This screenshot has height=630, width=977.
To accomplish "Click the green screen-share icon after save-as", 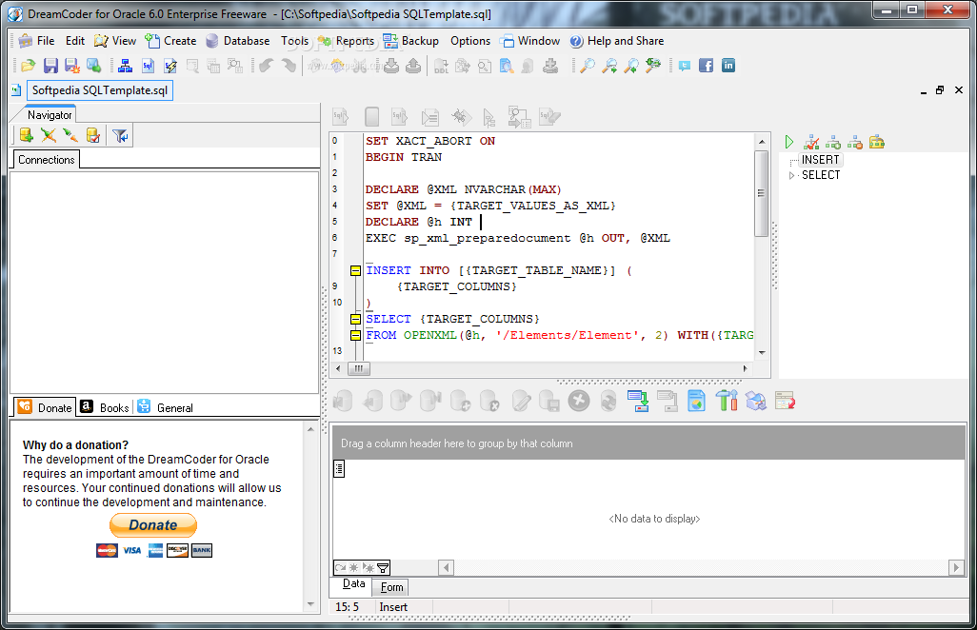I will point(94,66).
